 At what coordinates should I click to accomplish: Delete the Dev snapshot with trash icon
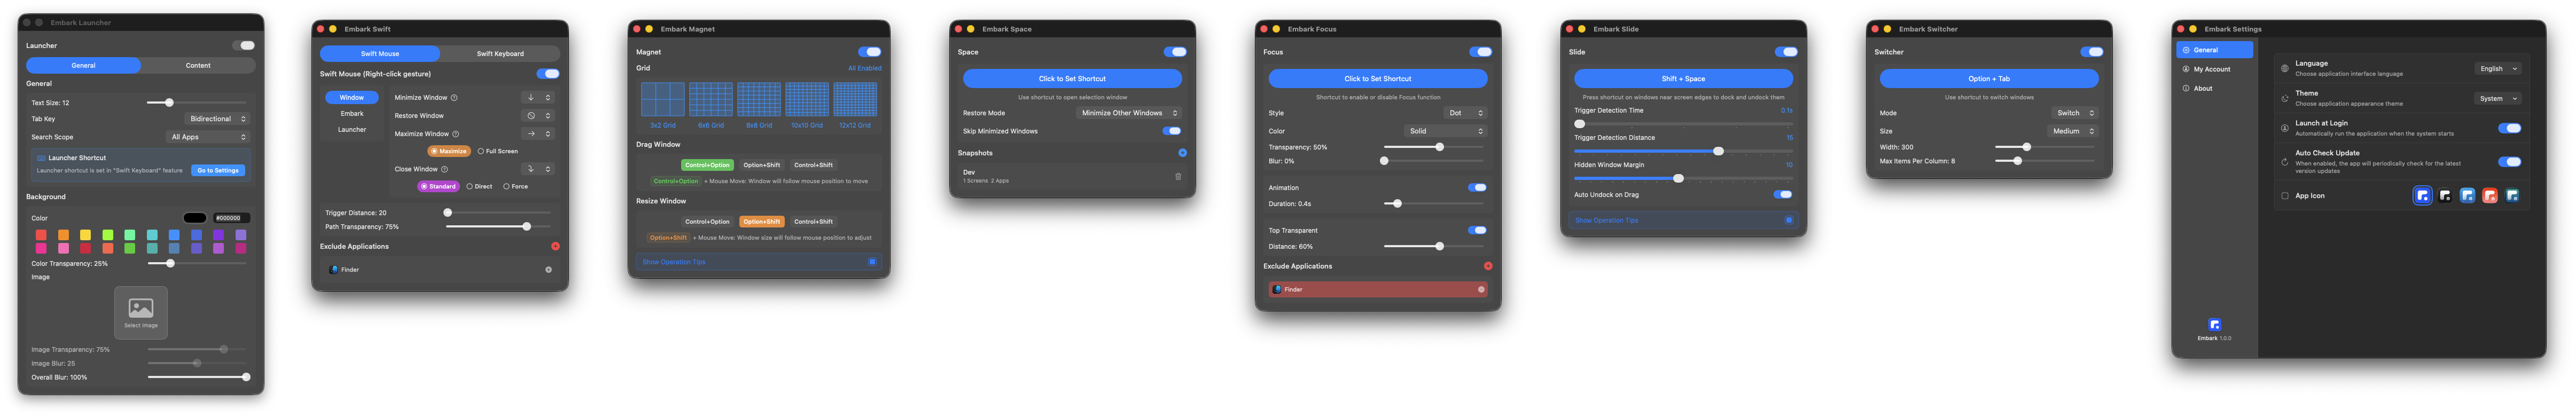click(x=1178, y=176)
